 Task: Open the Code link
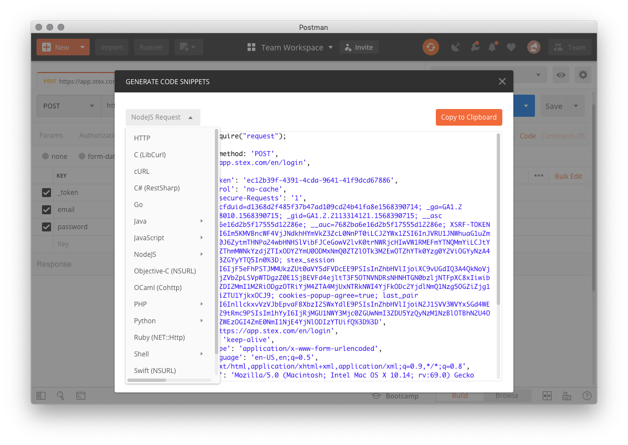point(528,136)
